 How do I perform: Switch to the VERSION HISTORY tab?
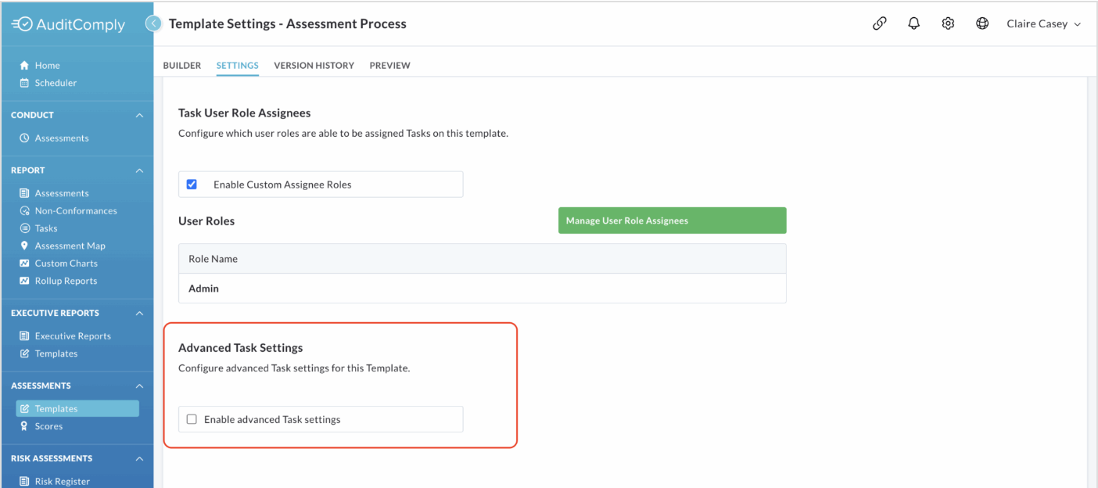tap(314, 66)
